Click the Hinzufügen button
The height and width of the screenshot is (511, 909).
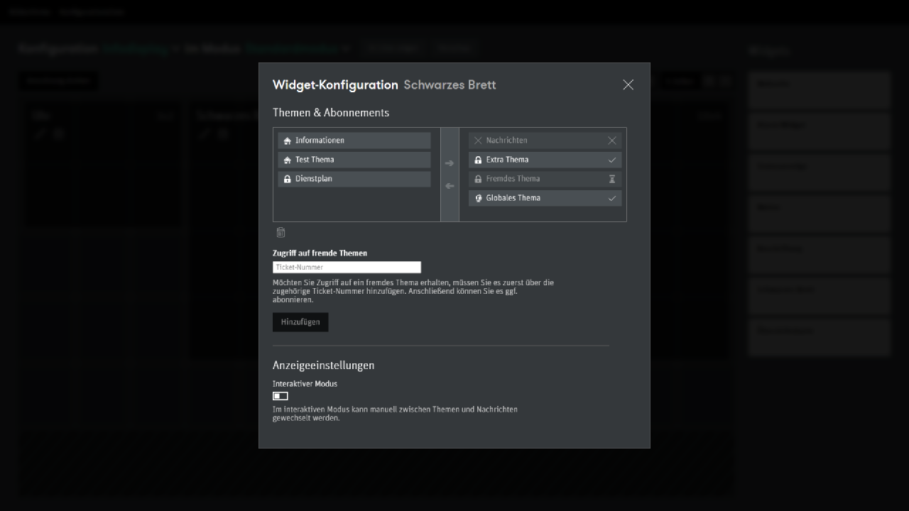coord(300,322)
